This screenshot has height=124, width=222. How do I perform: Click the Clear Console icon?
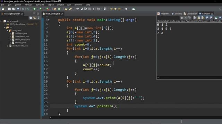pos(195,18)
